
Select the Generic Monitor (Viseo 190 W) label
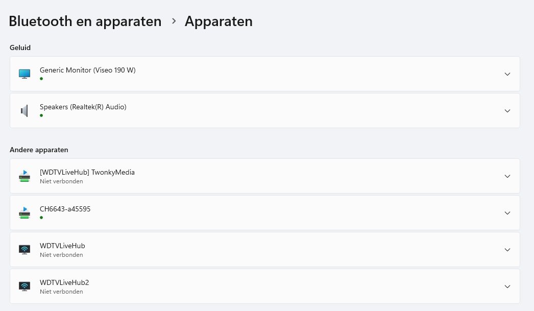click(88, 70)
